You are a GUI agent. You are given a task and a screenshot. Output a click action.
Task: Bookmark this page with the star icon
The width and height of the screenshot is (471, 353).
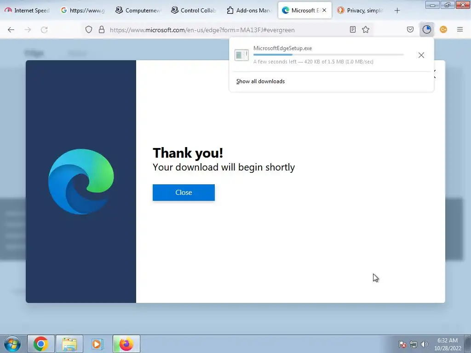point(366,29)
